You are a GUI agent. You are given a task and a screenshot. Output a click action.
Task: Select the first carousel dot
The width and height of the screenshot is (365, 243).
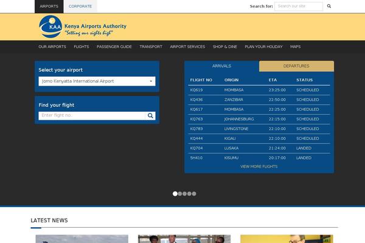pyautogui.click(x=175, y=194)
